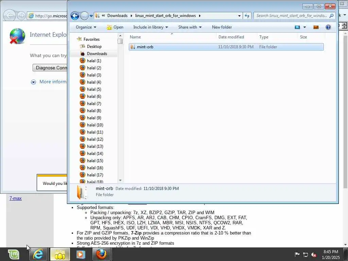Click the mint-orb folder icon in list
Image resolution: width=348 pixels, height=261 pixels.
[133, 47]
